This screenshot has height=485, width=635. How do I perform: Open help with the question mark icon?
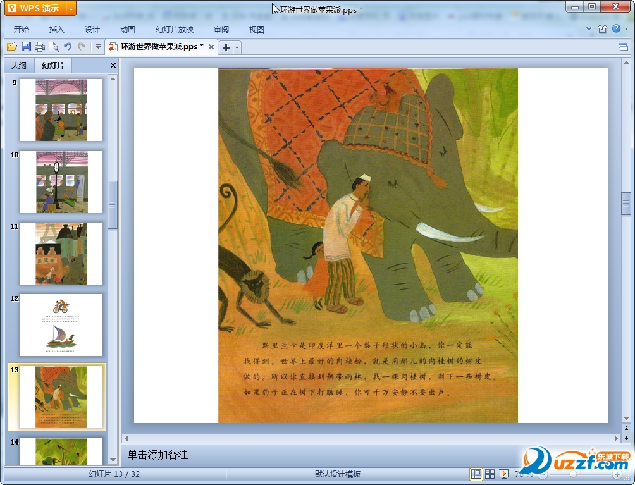pyautogui.click(x=617, y=28)
